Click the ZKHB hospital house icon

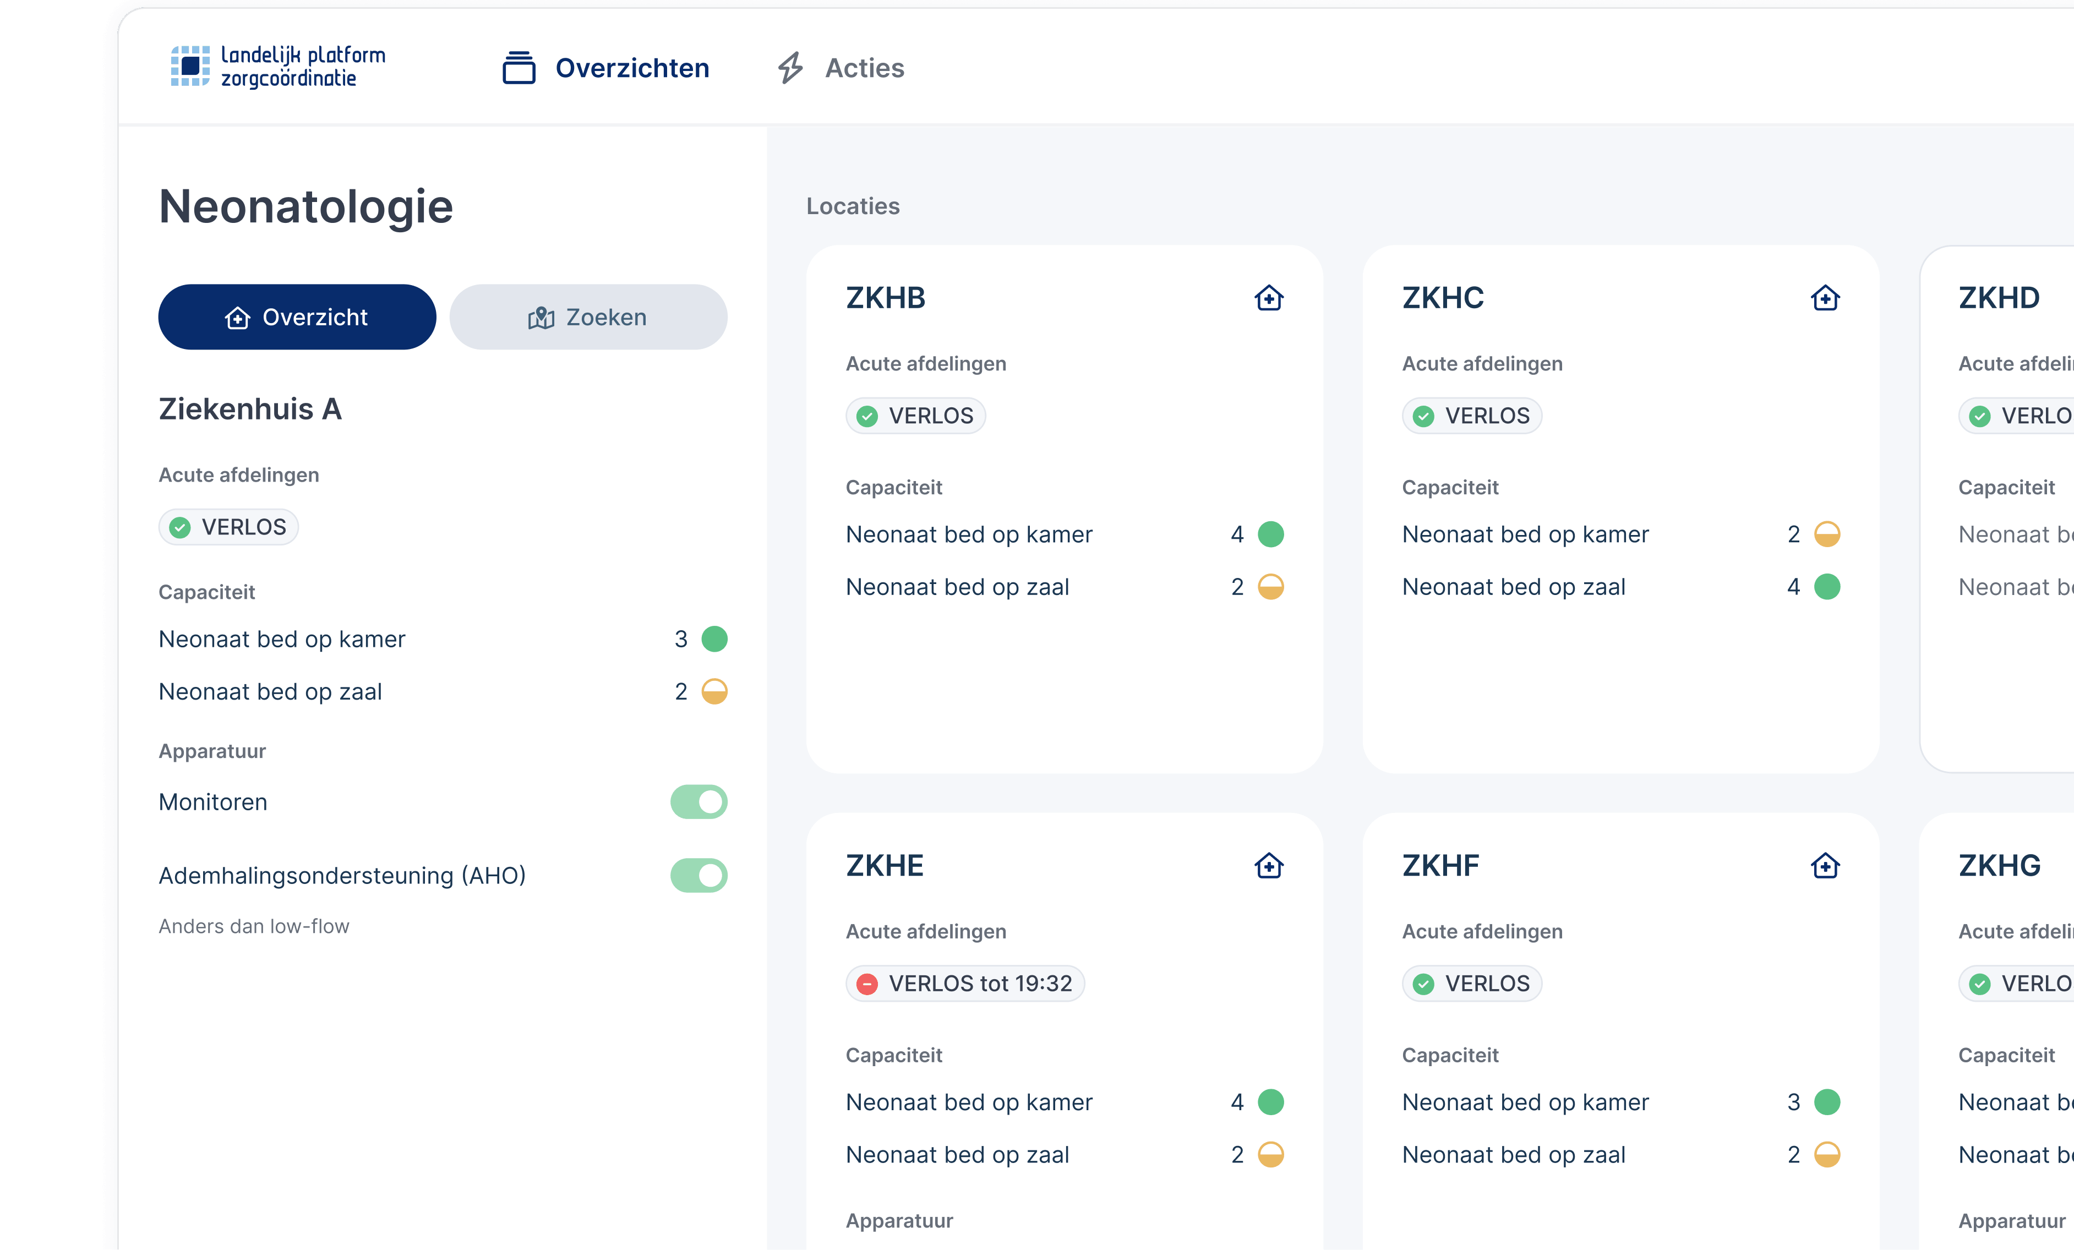pyautogui.click(x=1269, y=298)
